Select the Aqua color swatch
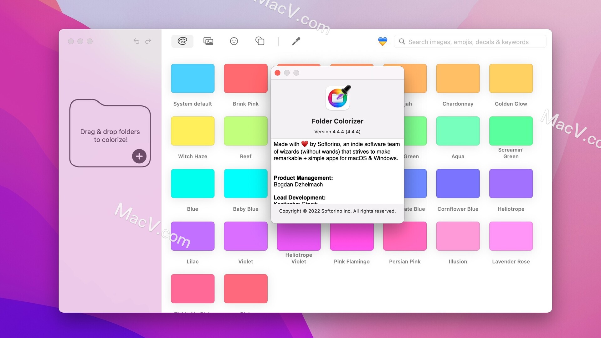The height and width of the screenshot is (338, 601). 458,131
